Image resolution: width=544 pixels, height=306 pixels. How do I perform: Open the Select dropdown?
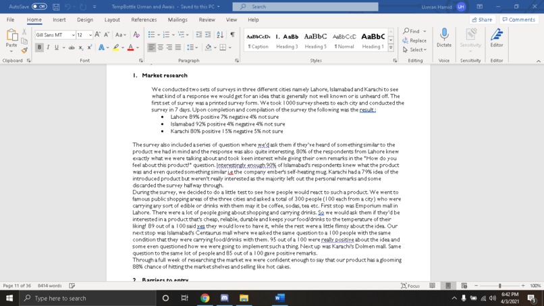(x=414, y=50)
